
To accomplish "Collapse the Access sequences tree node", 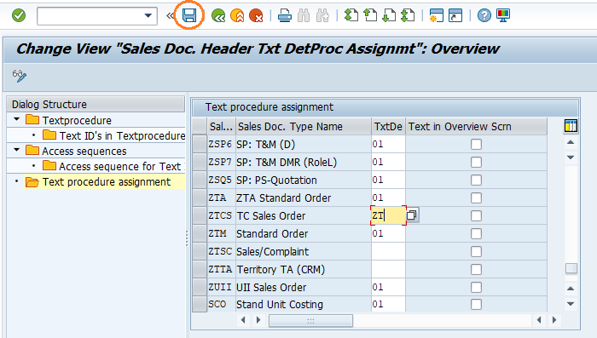I will pos(16,150).
